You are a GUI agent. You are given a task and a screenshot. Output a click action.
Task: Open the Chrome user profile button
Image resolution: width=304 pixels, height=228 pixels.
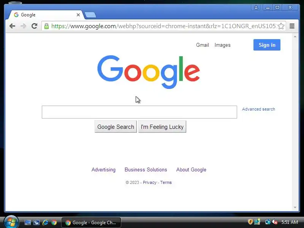pyautogui.click(x=256, y=7)
